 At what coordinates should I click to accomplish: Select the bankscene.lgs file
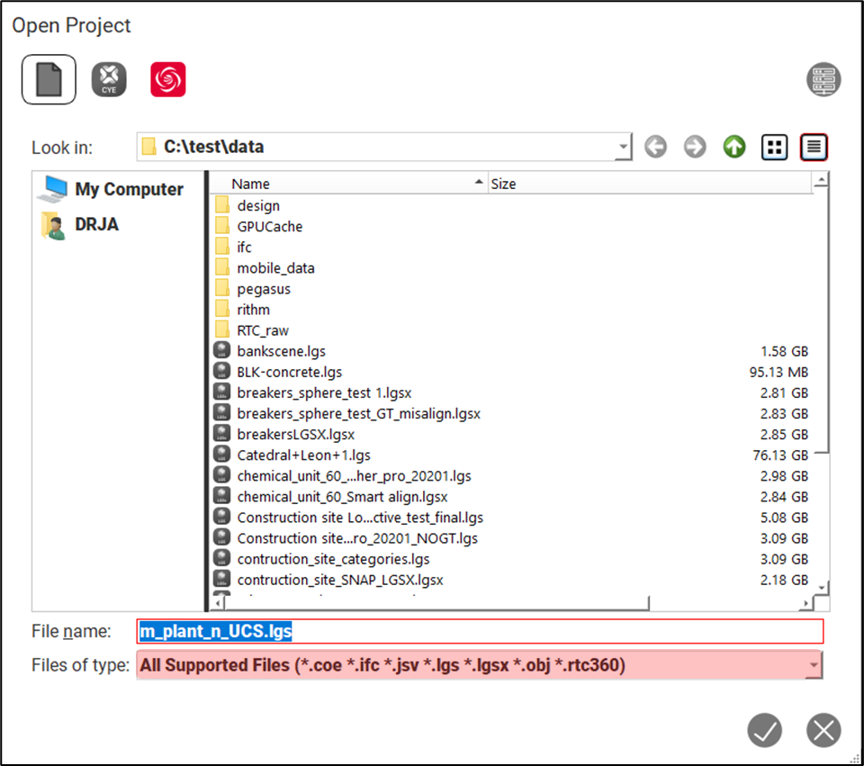(281, 351)
